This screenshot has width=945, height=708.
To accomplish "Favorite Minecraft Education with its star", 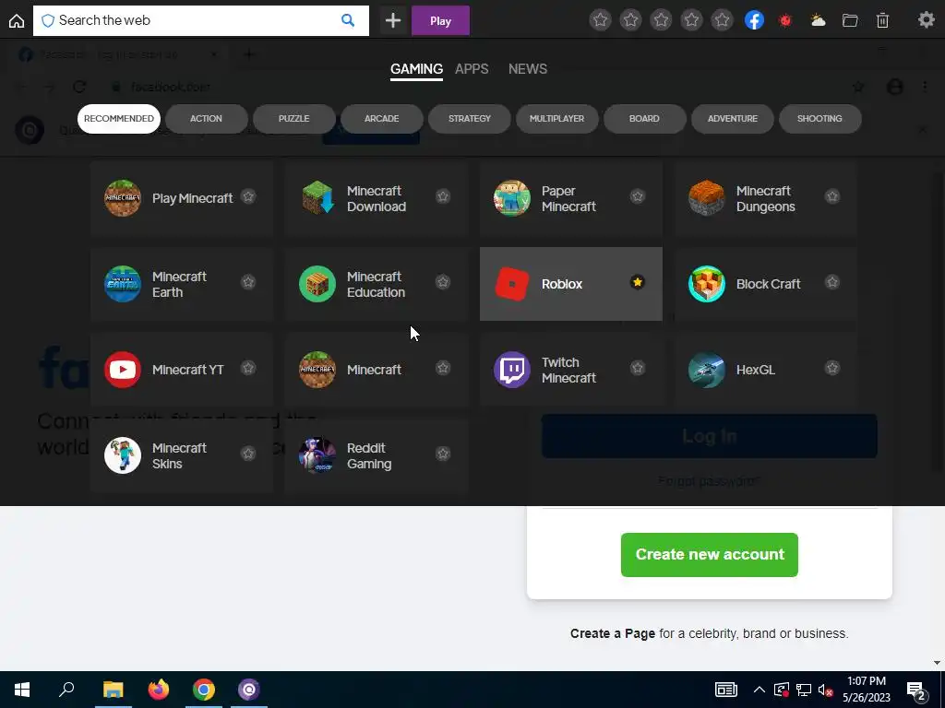I will [x=443, y=282].
